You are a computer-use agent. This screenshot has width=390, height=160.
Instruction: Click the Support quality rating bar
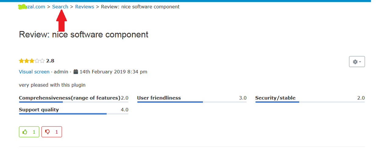(74, 114)
